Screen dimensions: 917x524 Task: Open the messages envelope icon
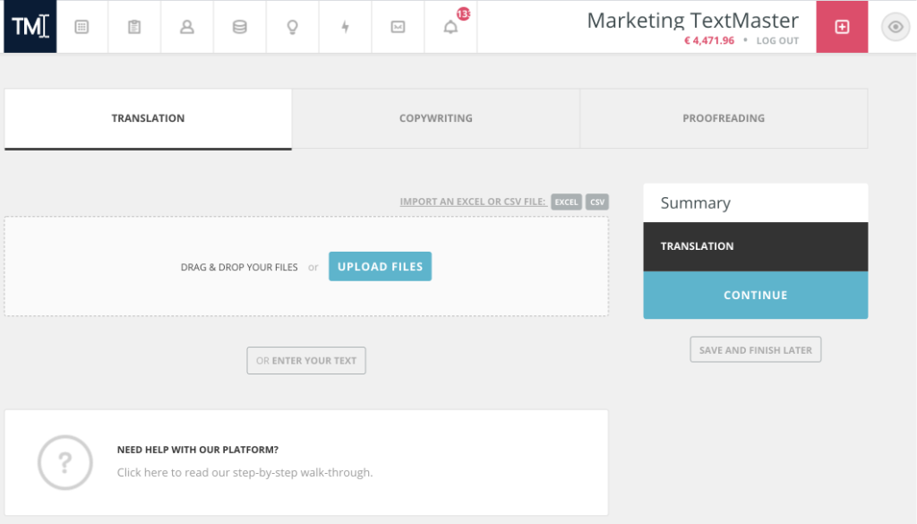398,26
